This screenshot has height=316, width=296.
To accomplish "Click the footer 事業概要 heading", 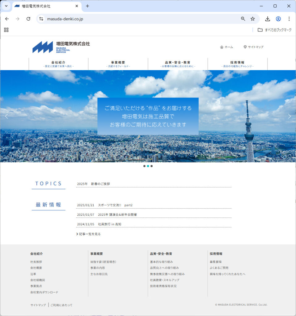I will (96, 254).
